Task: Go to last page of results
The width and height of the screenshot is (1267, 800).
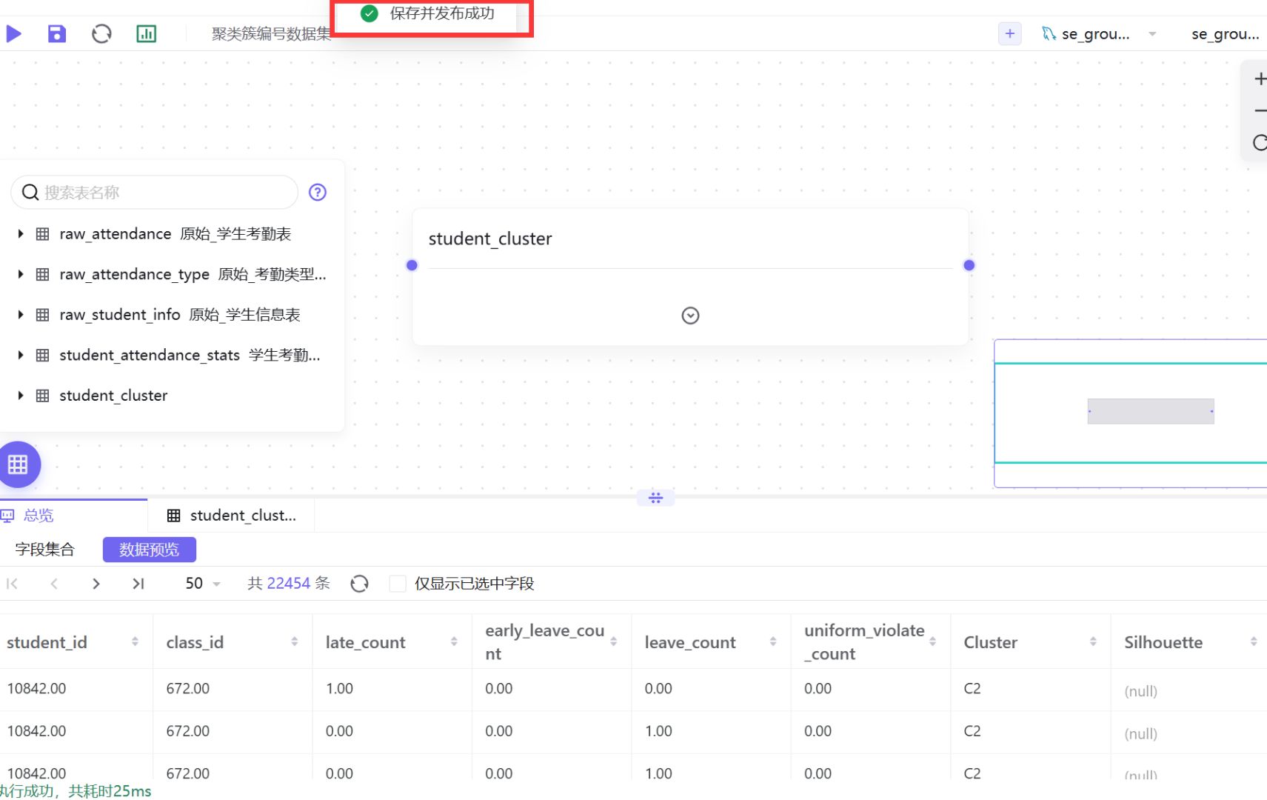Action: [x=138, y=584]
